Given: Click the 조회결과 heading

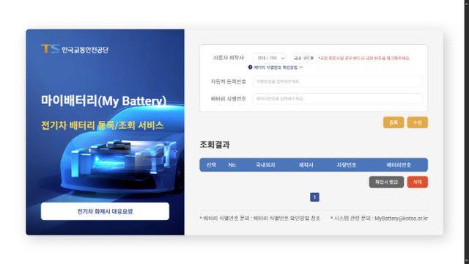Looking at the screenshot, I should tap(215, 144).
